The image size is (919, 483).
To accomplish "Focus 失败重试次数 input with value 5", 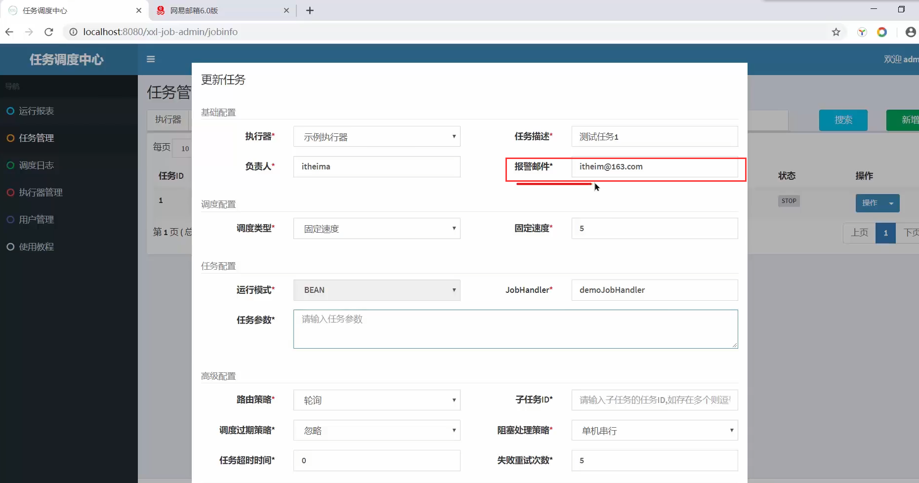I will pyautogui.click(x=655, y=460).
